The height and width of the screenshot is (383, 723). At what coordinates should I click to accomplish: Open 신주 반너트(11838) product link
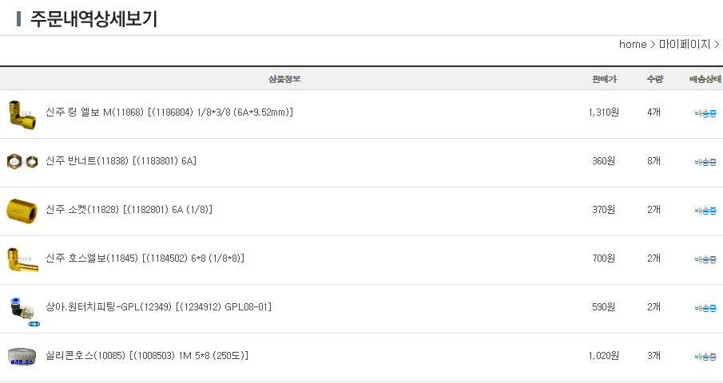point(121,161)
